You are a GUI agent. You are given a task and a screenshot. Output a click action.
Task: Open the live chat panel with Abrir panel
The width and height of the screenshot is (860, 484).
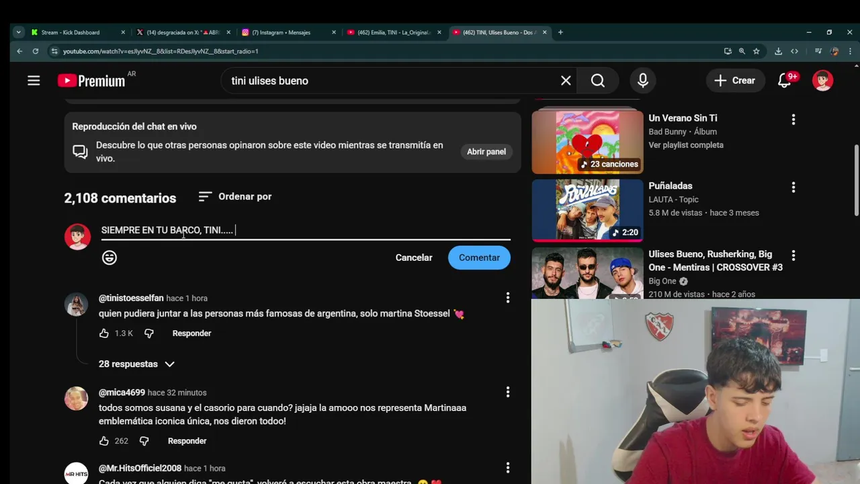click(x=486, y=152)
